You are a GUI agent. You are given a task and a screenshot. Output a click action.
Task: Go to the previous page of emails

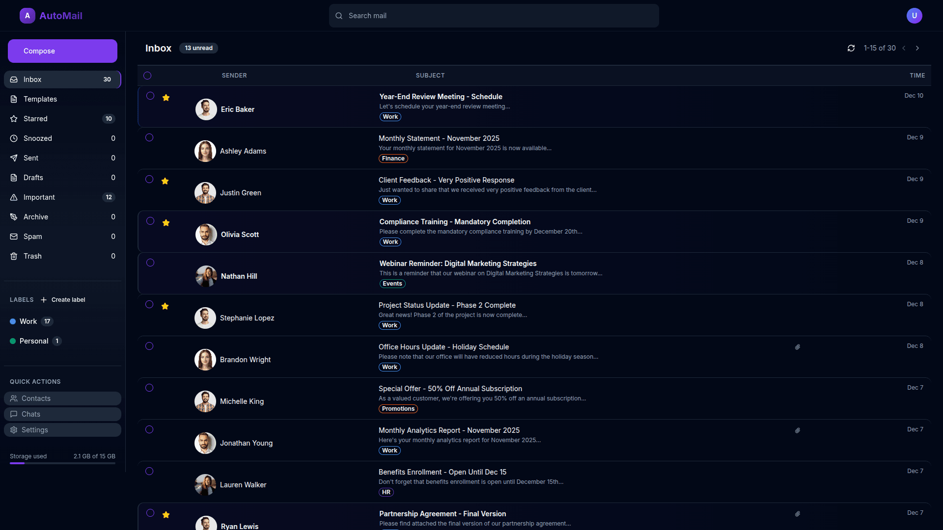coord(904,48)
